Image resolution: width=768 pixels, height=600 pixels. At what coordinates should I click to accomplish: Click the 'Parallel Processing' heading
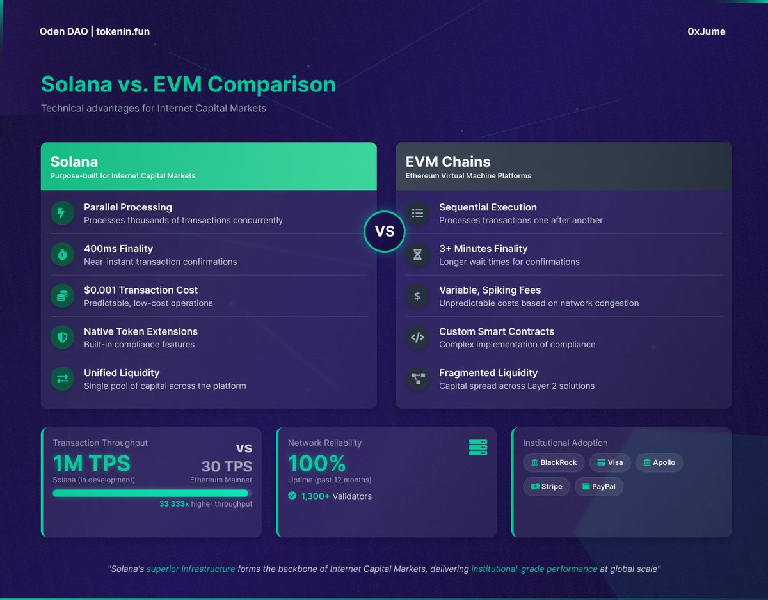tap(128, 207)
